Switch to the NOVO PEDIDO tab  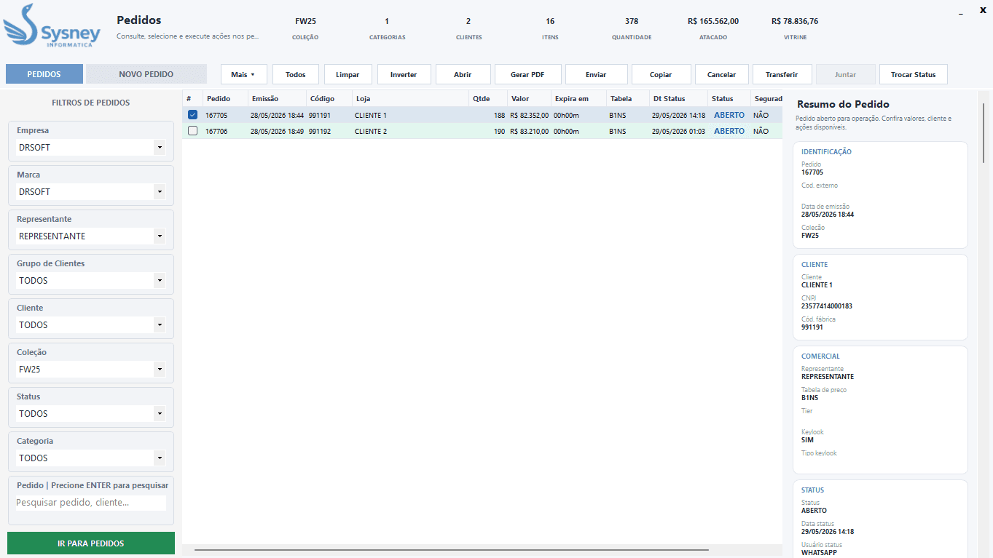[146, 74]
